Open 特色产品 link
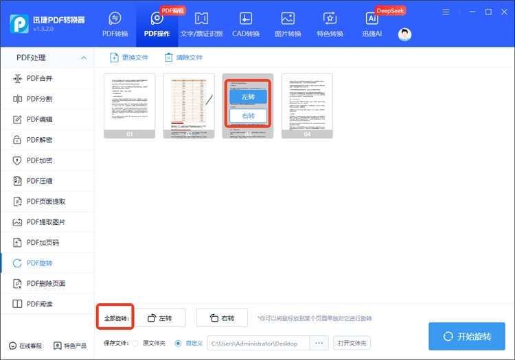This screenshot has width=515, height=360. pyautogui.click(x=70, y=346)
